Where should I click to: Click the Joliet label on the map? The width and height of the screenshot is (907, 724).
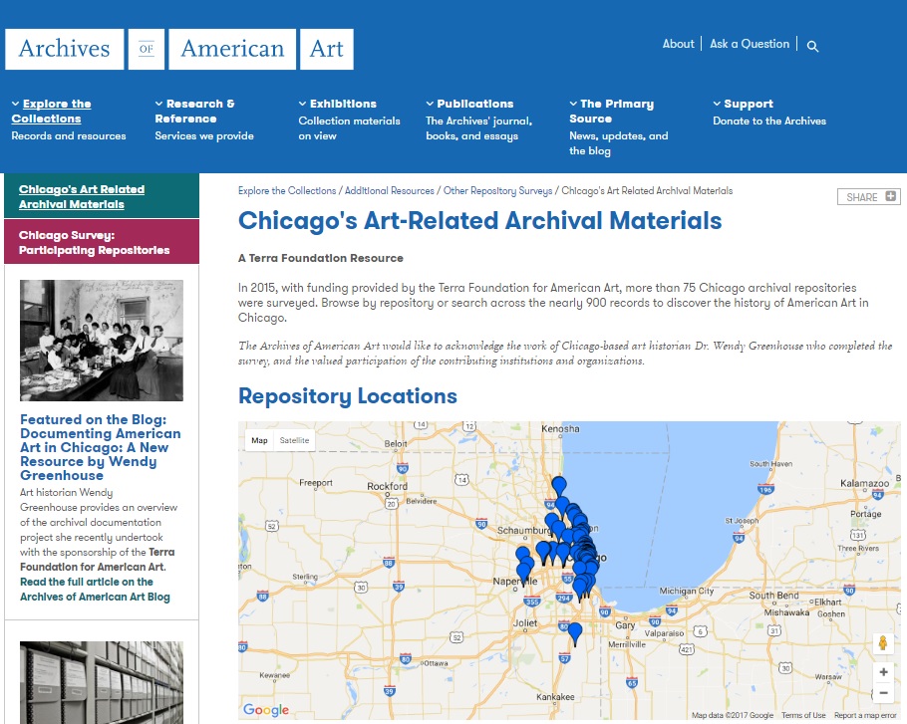[x=525, y=623]
